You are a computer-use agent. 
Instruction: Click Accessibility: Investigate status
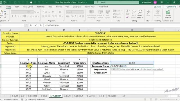(35, 100)
